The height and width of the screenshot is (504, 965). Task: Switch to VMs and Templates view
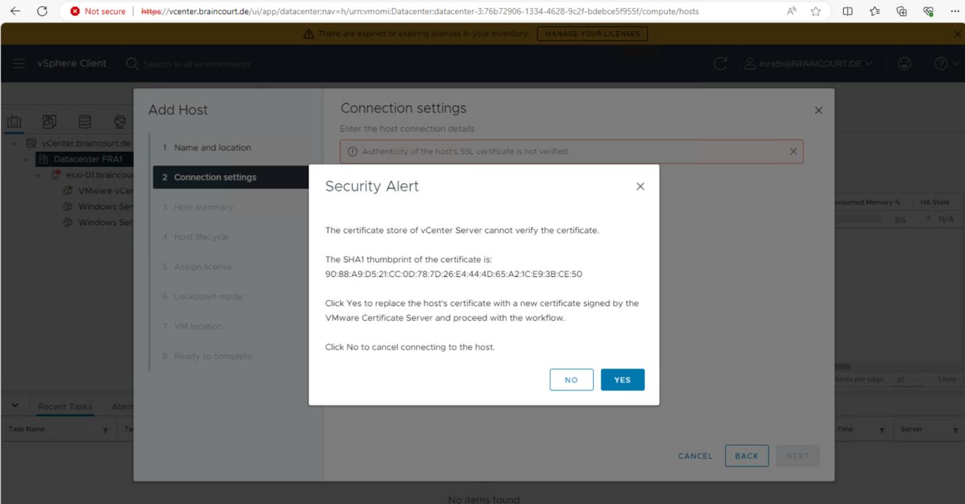(50, 122)
